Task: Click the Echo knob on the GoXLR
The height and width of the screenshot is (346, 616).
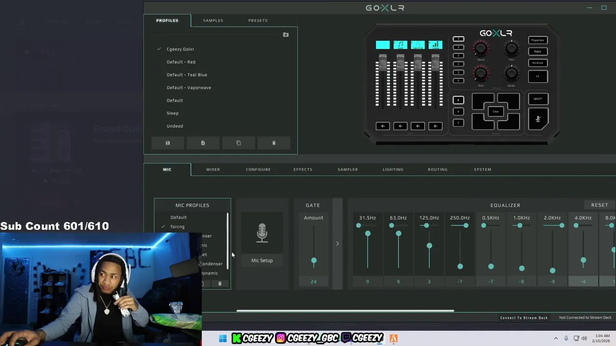Action: coord(481,74)
